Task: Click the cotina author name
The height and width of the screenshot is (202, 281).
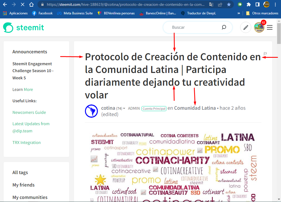Action: pos(108,108)
